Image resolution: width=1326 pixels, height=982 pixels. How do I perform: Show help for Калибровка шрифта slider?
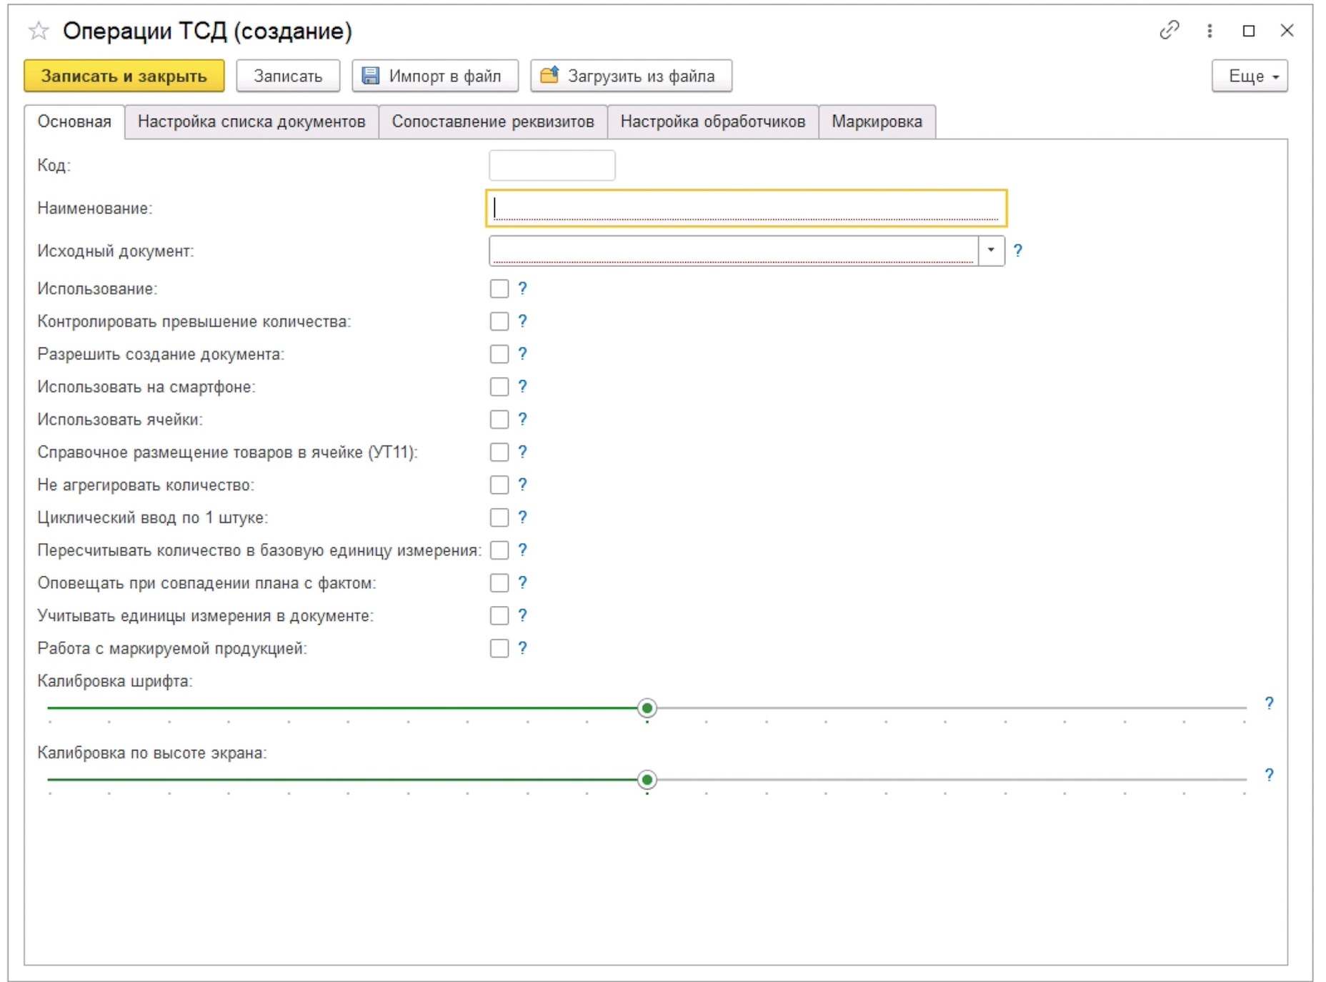point(1269,703)
